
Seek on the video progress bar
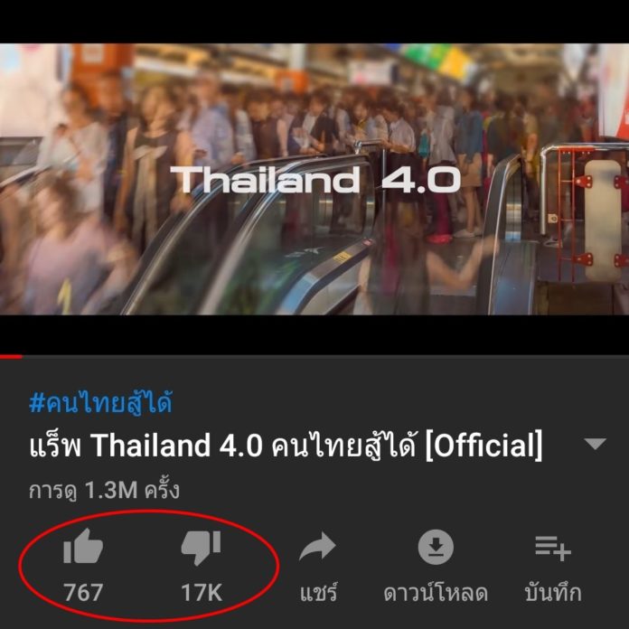point(314,356)
